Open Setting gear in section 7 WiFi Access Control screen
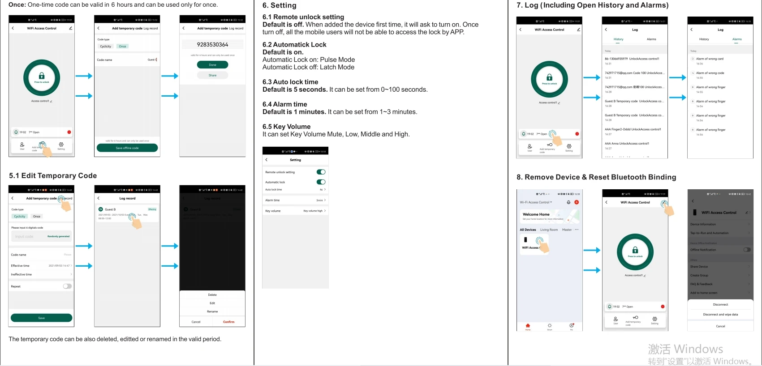This screenshot has width=762, height=366. [569, 147]
